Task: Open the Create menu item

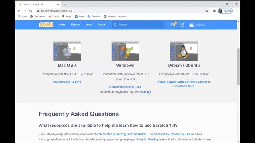Action: 61,25
